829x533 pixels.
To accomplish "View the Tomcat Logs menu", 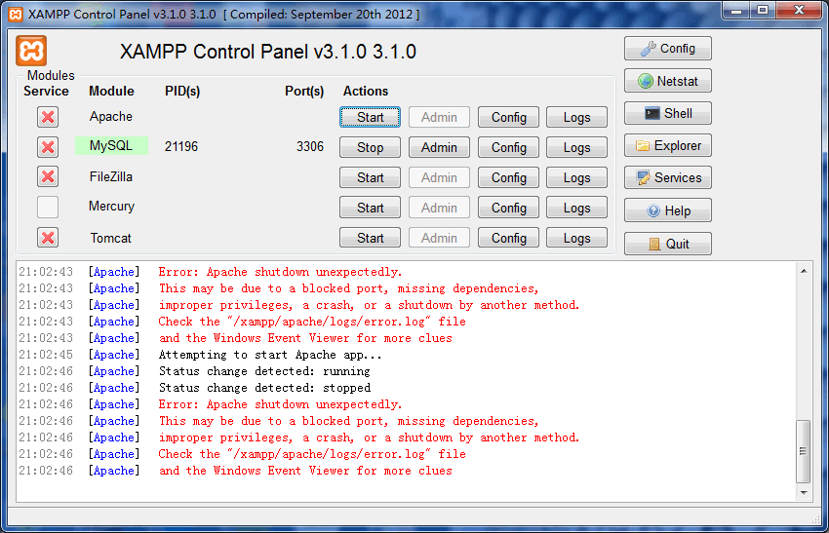I will click(x=576, y=238).
